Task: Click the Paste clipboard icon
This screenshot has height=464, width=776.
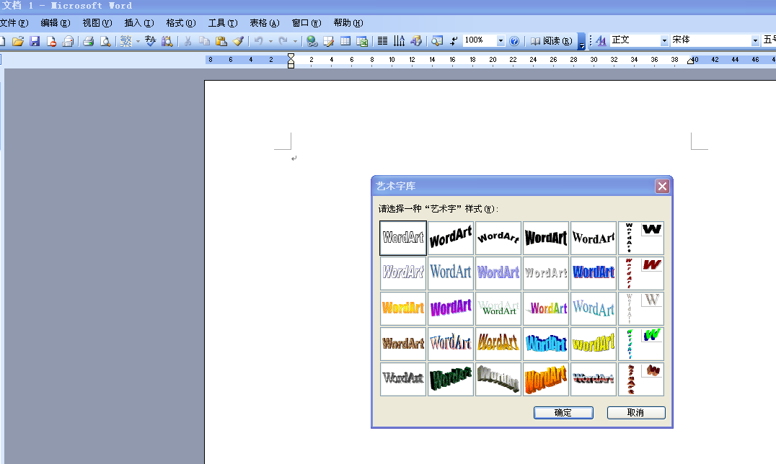Action: click(221, 41)
